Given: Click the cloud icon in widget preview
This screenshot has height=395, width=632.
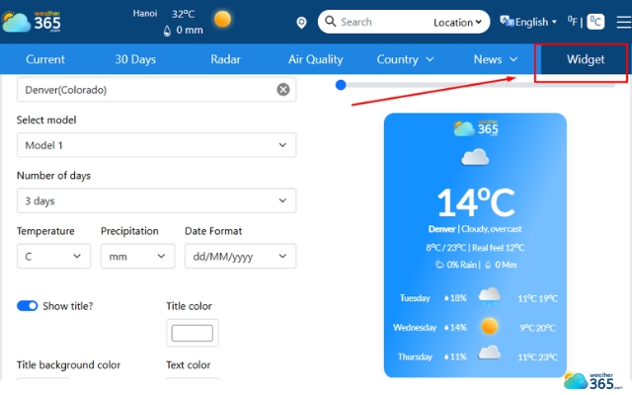Looking at the screenshot, I should (475, 157).
